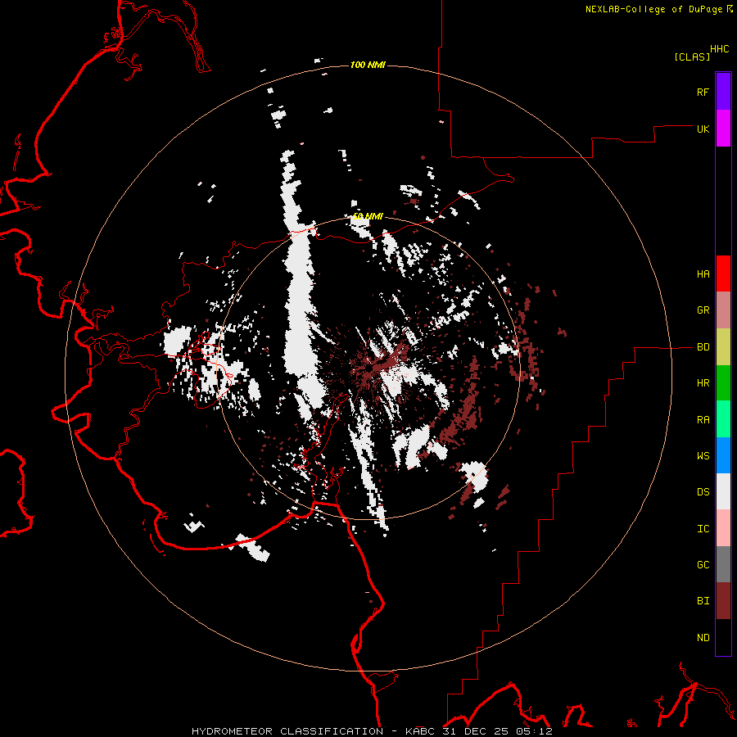Select the red HA legend swatch
The image size is (737, 737).
click(x=723, y=274)
